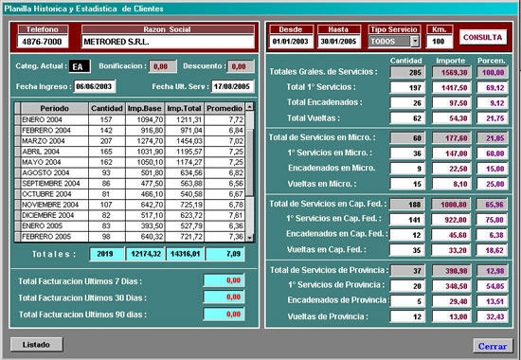Open the Tipo Servicio dropdown arrow

pyautogui.click(x=415, y=42)
